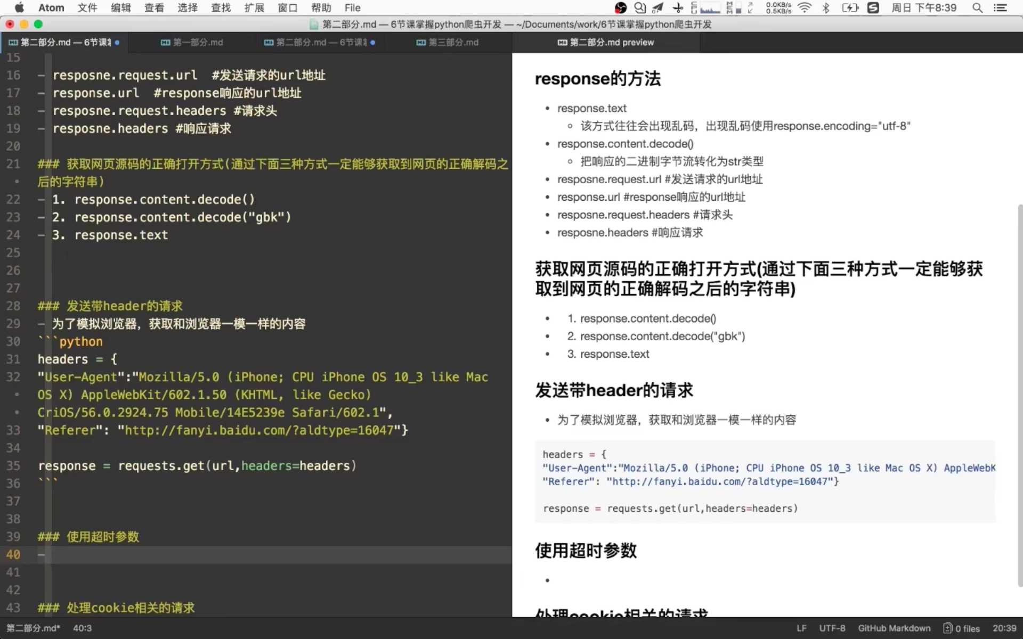Click the 0 files git status icon
Screen dimensions: 1023x639
tap(961, 628)
